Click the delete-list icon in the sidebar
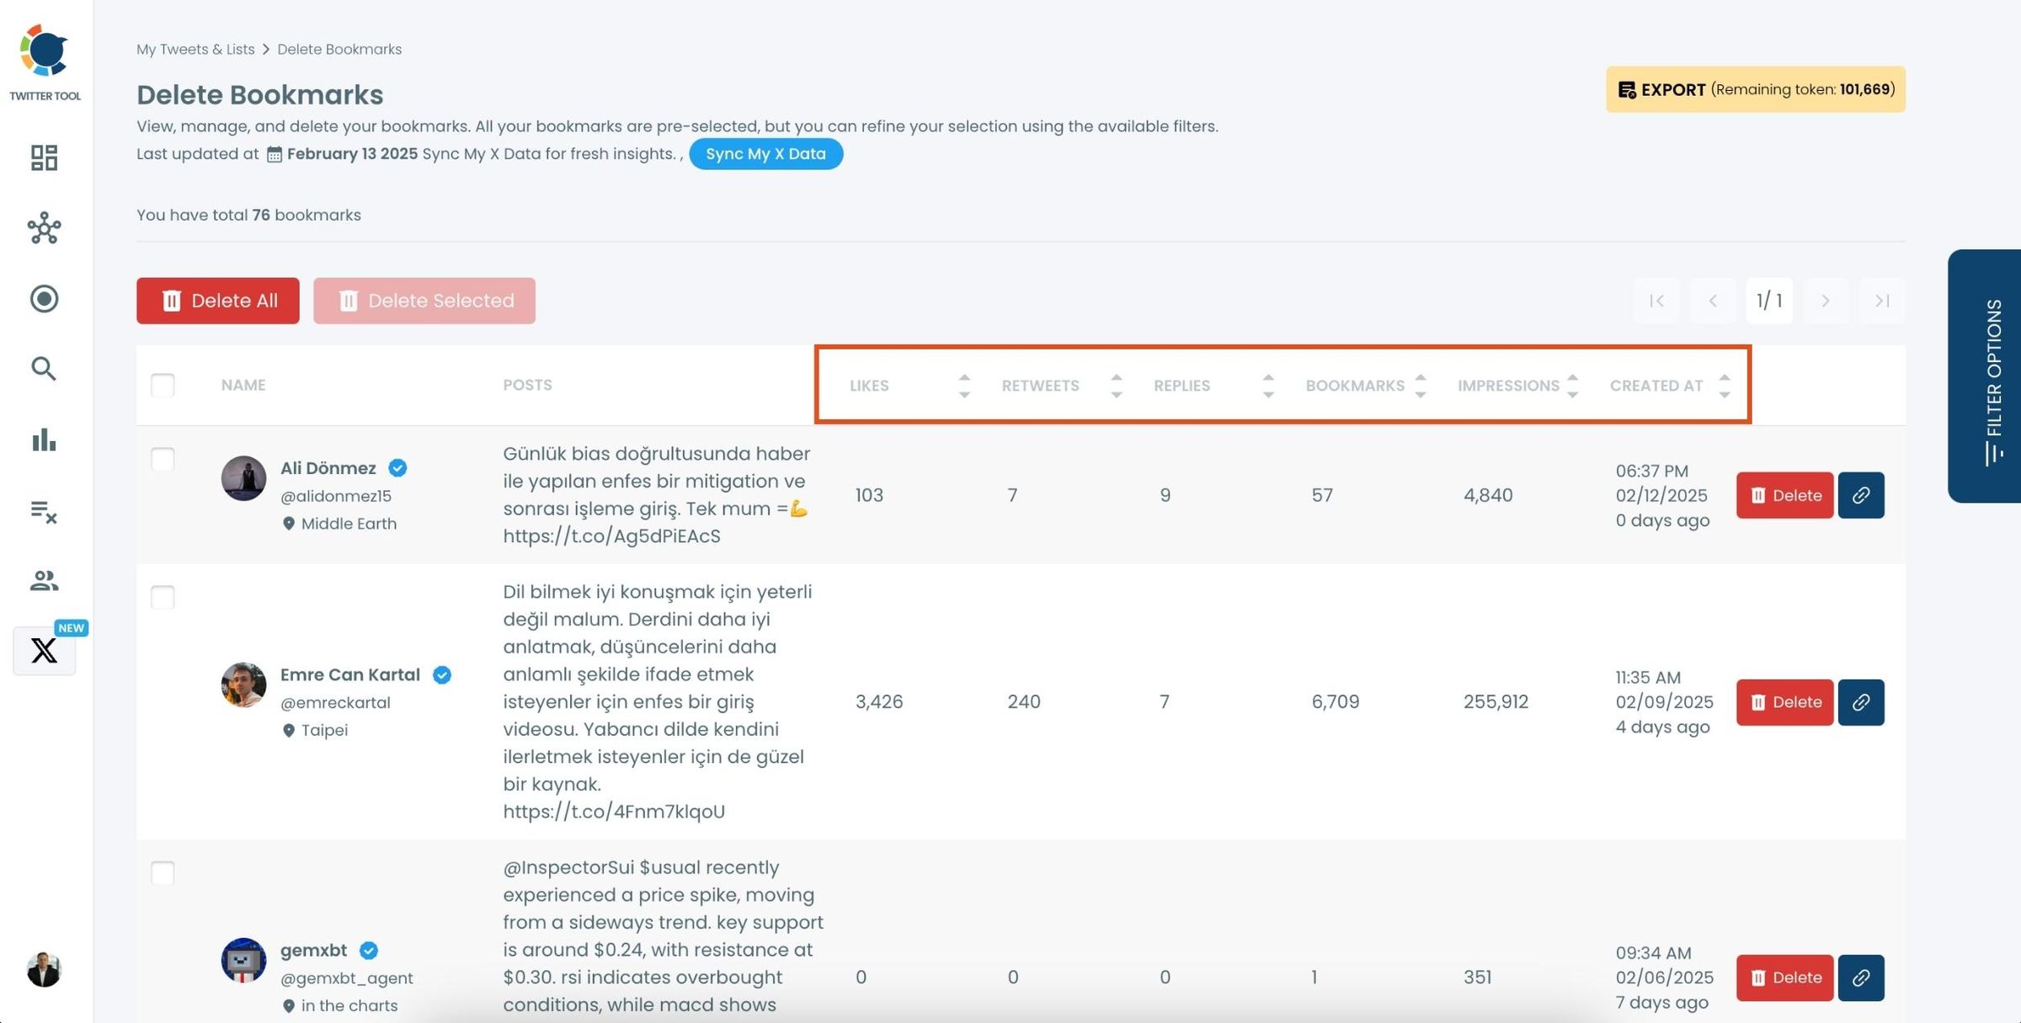This screenshot has height=1023, width=2021. tap(44, 512)
